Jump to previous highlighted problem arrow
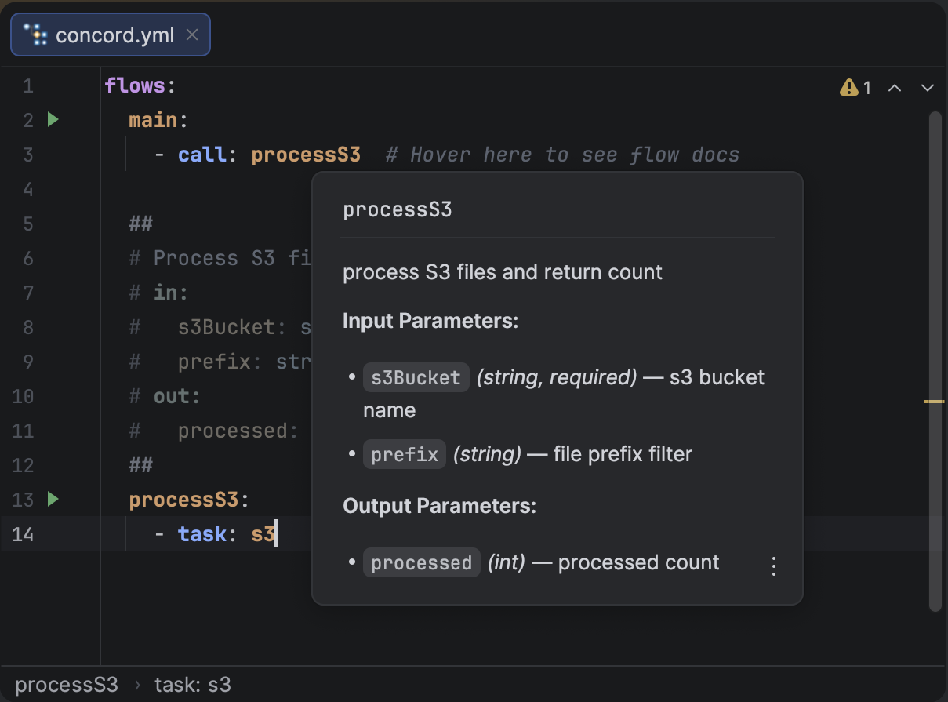 (894, 87)
